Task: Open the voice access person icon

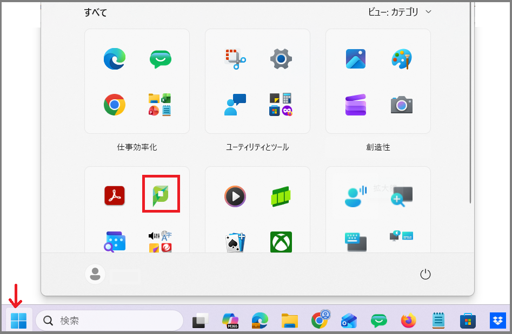Action: 356,196
